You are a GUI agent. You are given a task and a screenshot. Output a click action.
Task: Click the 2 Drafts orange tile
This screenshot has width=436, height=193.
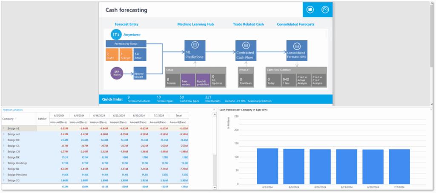[112, 55]
